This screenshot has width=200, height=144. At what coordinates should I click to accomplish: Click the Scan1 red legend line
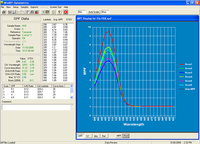coord(181,64)
